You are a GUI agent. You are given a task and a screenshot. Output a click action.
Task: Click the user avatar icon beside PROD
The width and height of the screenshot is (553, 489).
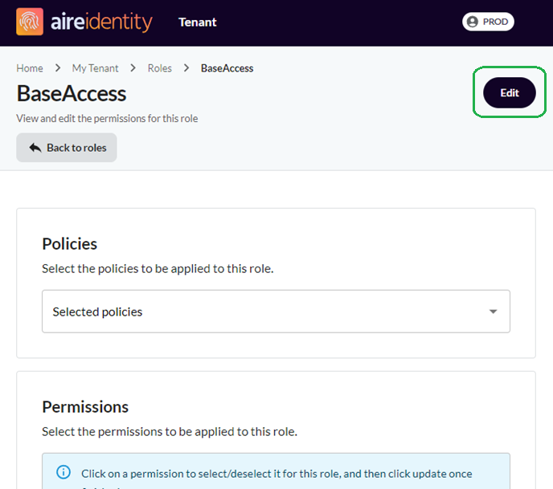click(x=473, y=22)
